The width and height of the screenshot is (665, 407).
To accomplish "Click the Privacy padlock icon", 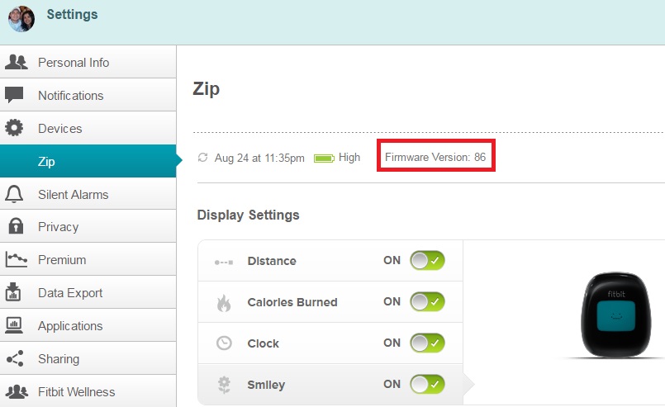I will [14, 226].
